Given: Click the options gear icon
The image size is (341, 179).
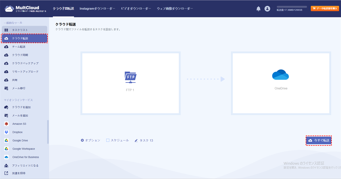Looking at the screenshot, I should [x=82, y=140].
